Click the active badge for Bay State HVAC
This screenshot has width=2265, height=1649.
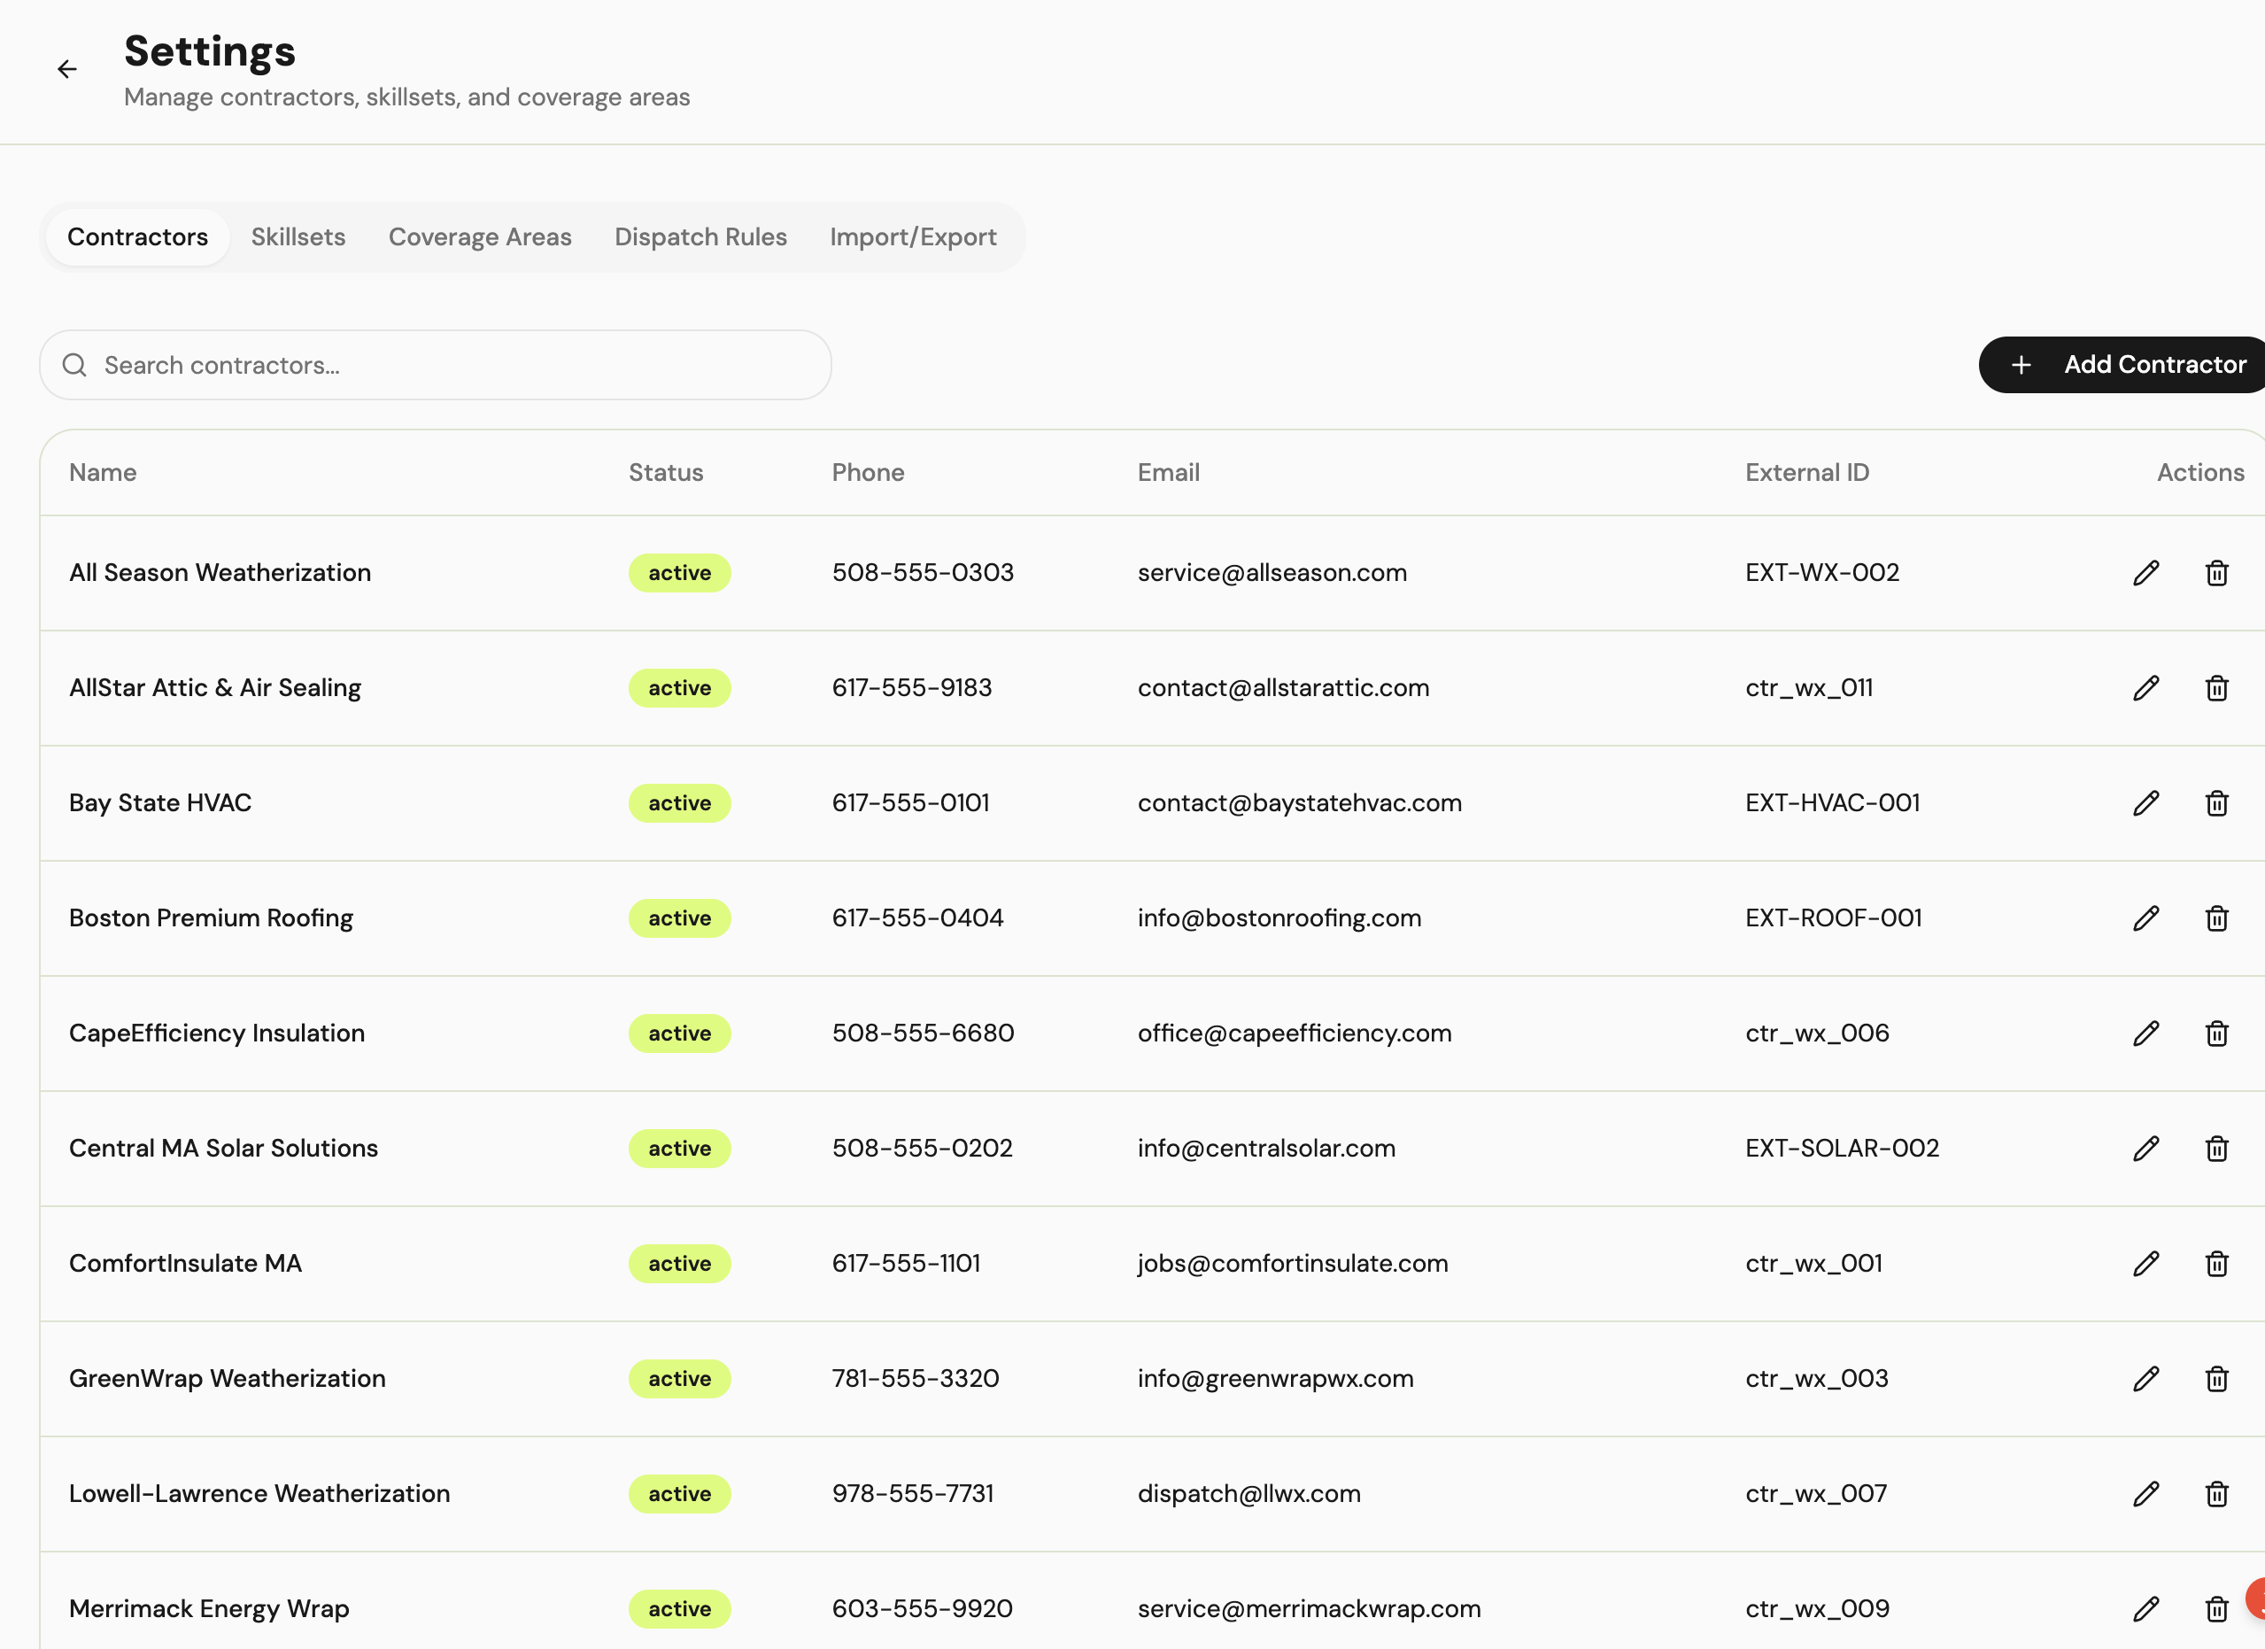(679, 803)
